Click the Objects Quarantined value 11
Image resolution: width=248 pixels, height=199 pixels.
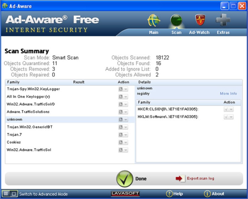click(55, 63)
